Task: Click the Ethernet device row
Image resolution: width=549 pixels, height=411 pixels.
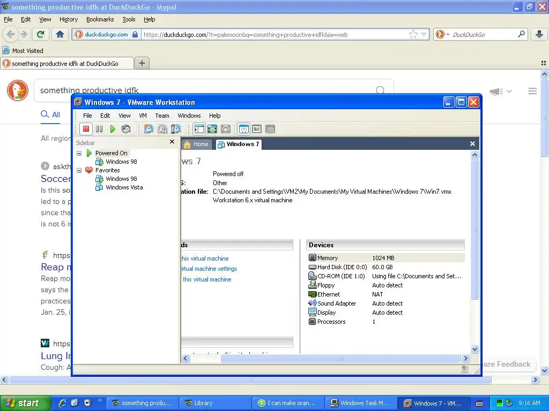Action: [386, 294]
